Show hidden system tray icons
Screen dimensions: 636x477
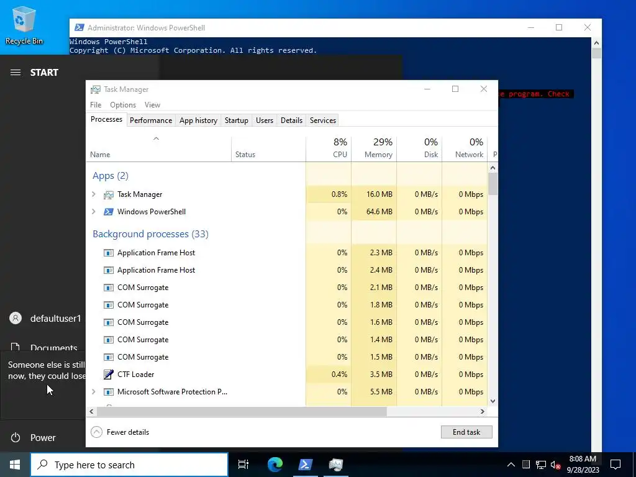pyautogui.click(x=511, y=465)
